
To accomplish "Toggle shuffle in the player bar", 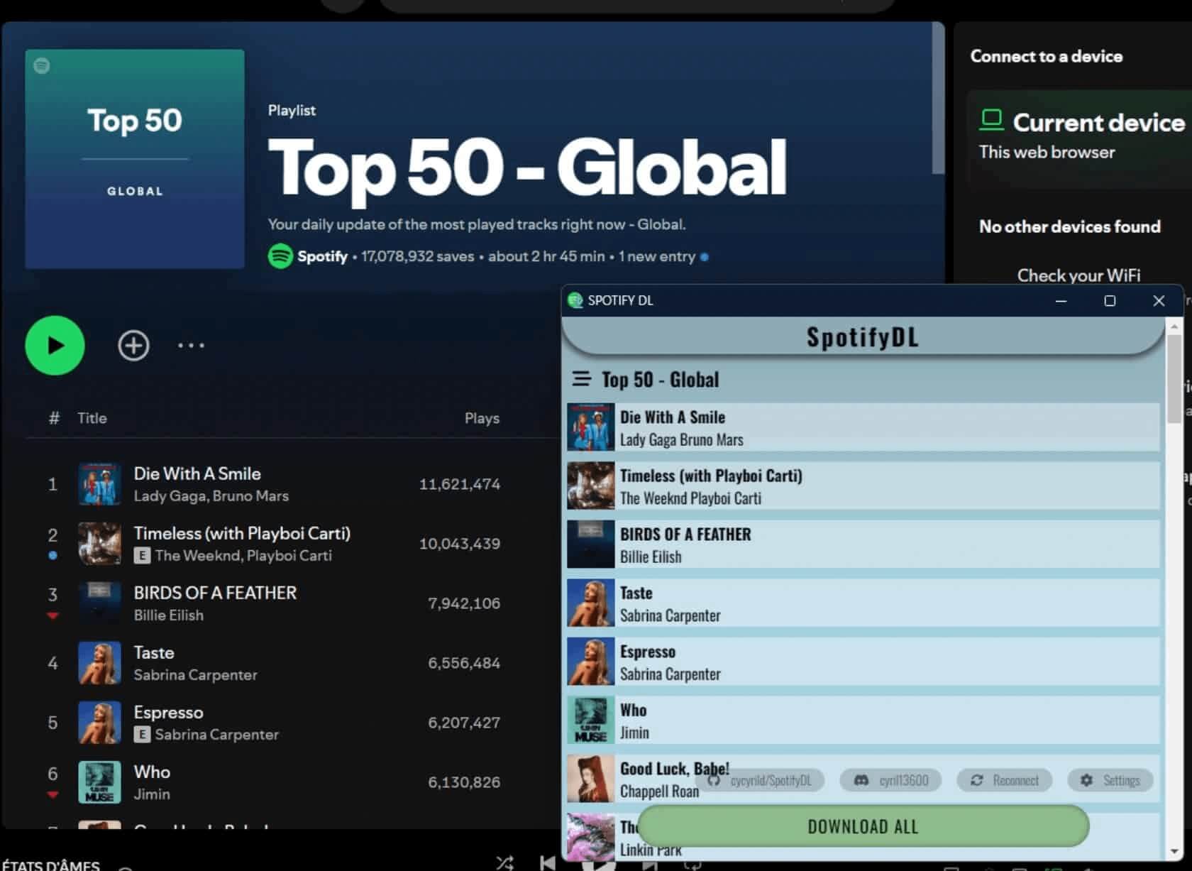I will [x=504, y=862].
